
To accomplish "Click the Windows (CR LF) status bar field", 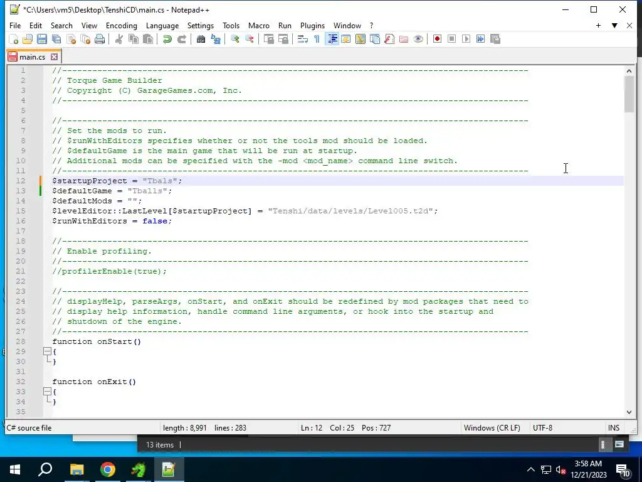I will click(x=492, y=428).
